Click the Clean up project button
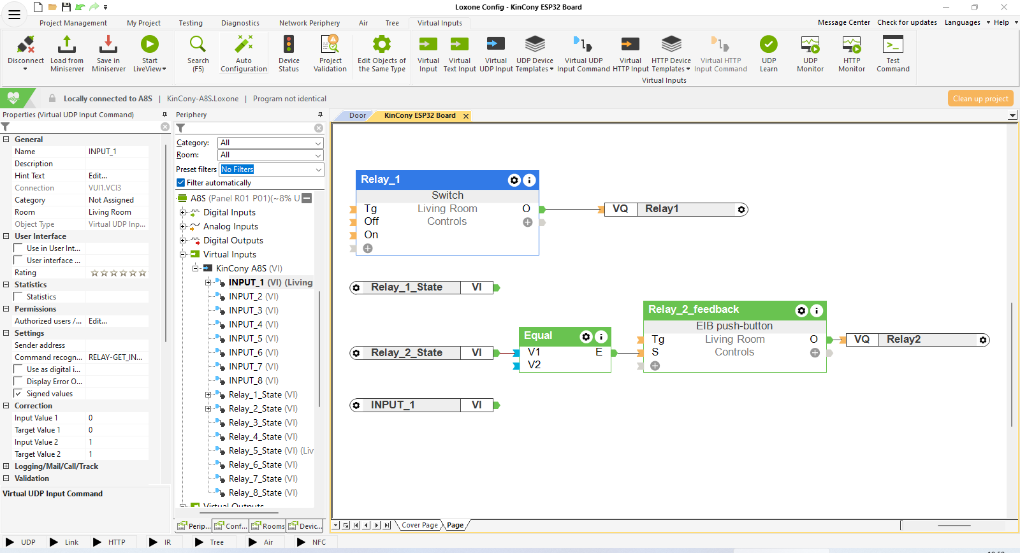Image resolution: width=1020 pixels, height=553 pixels. coord(980,99)
